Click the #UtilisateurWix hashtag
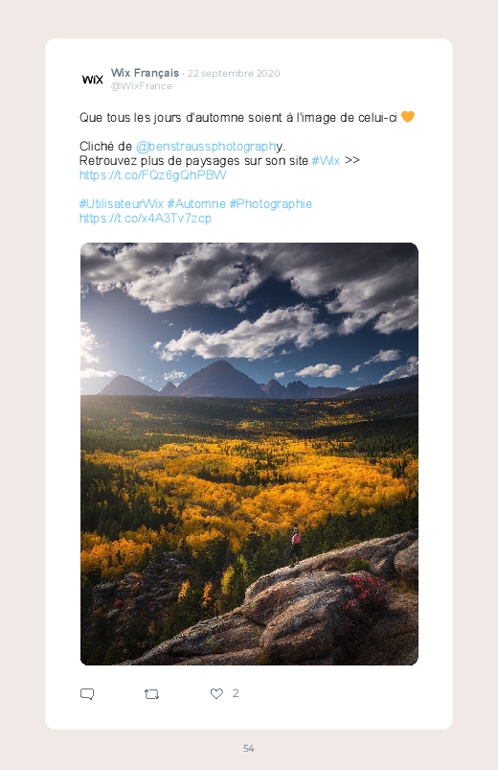The width and height of the screenshot is (498, 770). (122, 204)
